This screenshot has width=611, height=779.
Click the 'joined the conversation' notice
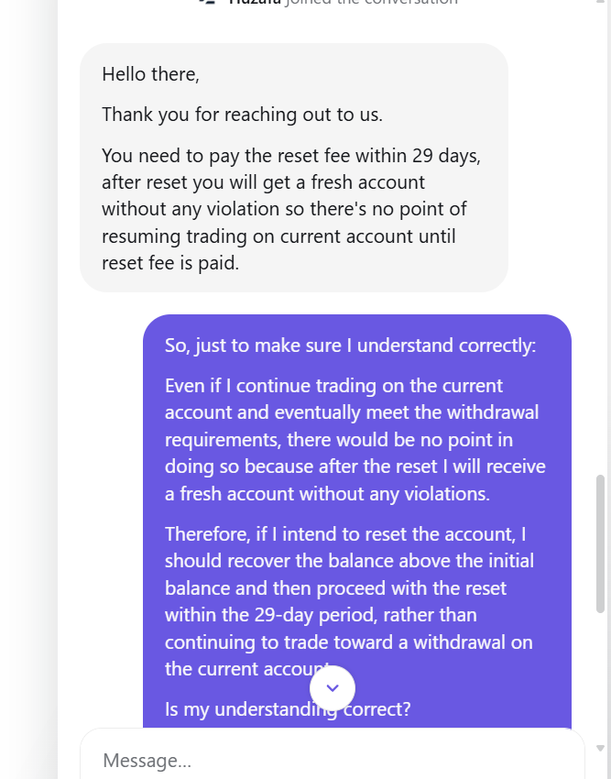(x=344, y=2)
